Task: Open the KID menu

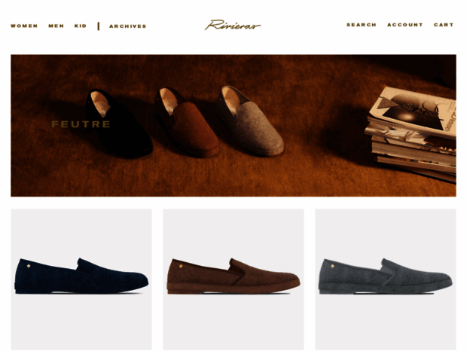Action: tap(81, 26)
